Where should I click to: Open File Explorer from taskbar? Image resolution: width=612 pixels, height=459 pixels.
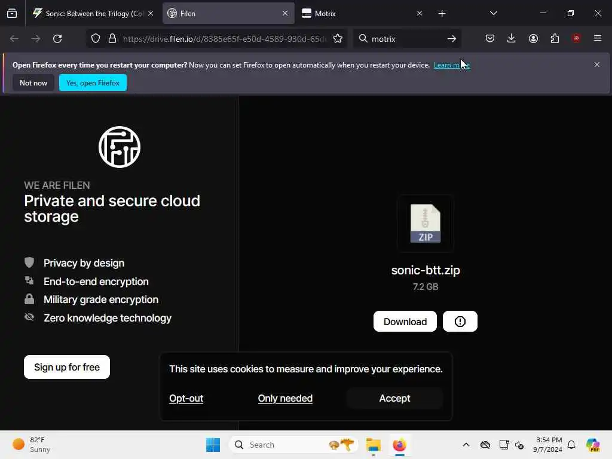373,445
